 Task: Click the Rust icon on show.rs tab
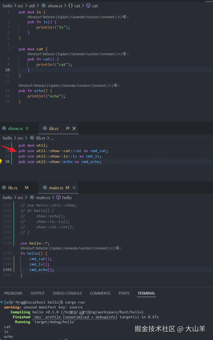[x=4, y=128]
